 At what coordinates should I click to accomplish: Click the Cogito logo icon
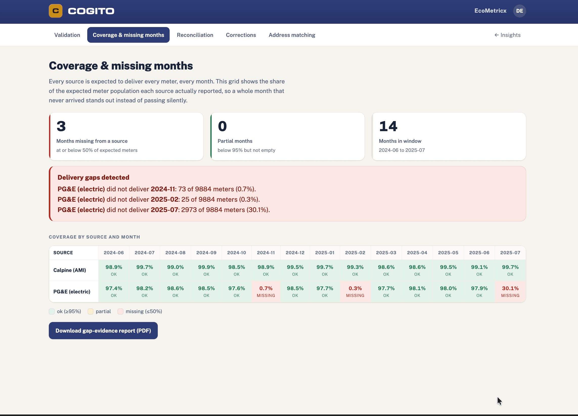coord(56,11)
